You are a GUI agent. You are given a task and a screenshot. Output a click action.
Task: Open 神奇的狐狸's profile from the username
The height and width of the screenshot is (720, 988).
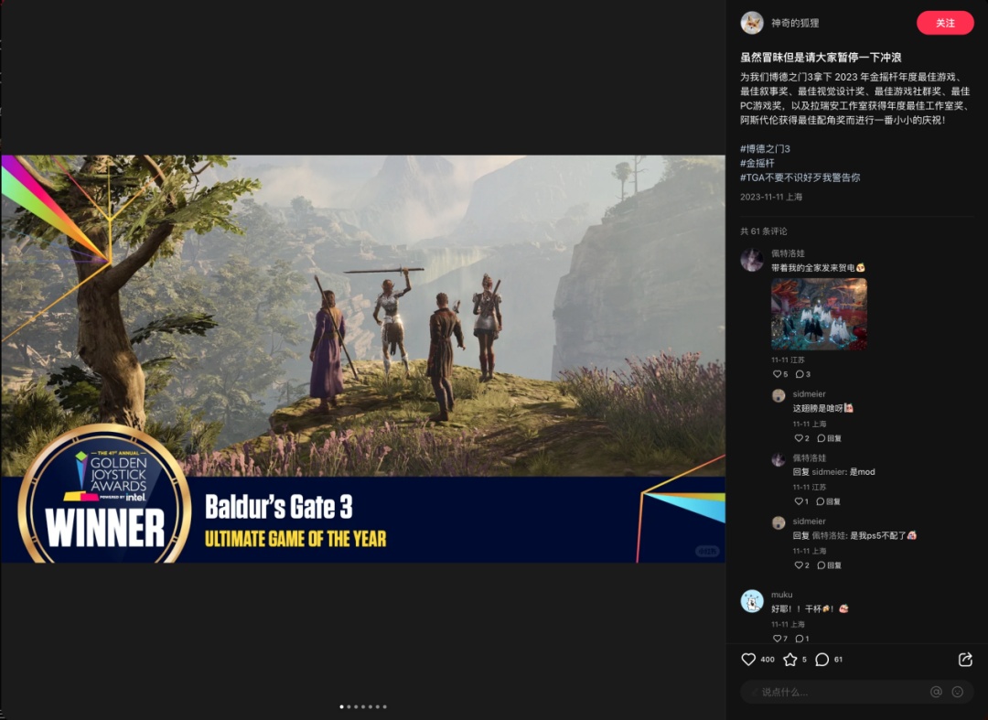pyautogui.click(x=795, y=23)
